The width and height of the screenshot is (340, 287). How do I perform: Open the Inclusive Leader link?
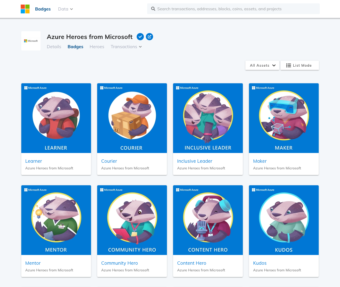(195, 161)
